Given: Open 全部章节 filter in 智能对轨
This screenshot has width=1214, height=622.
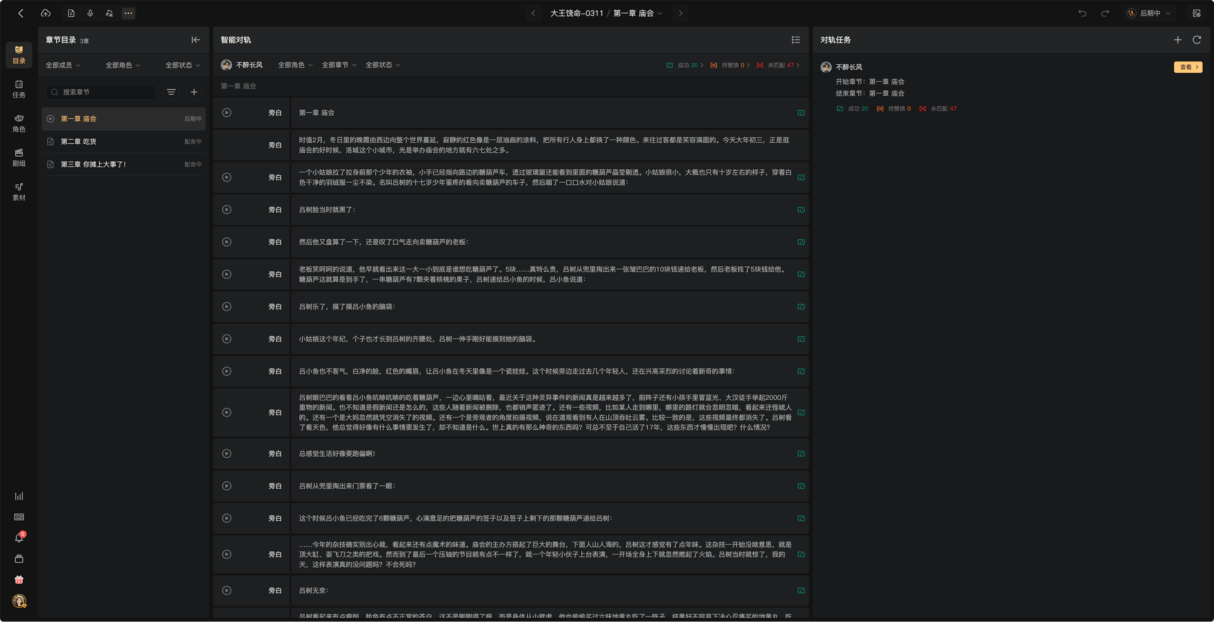Looking at the screenshot, I should pos(339,65).
